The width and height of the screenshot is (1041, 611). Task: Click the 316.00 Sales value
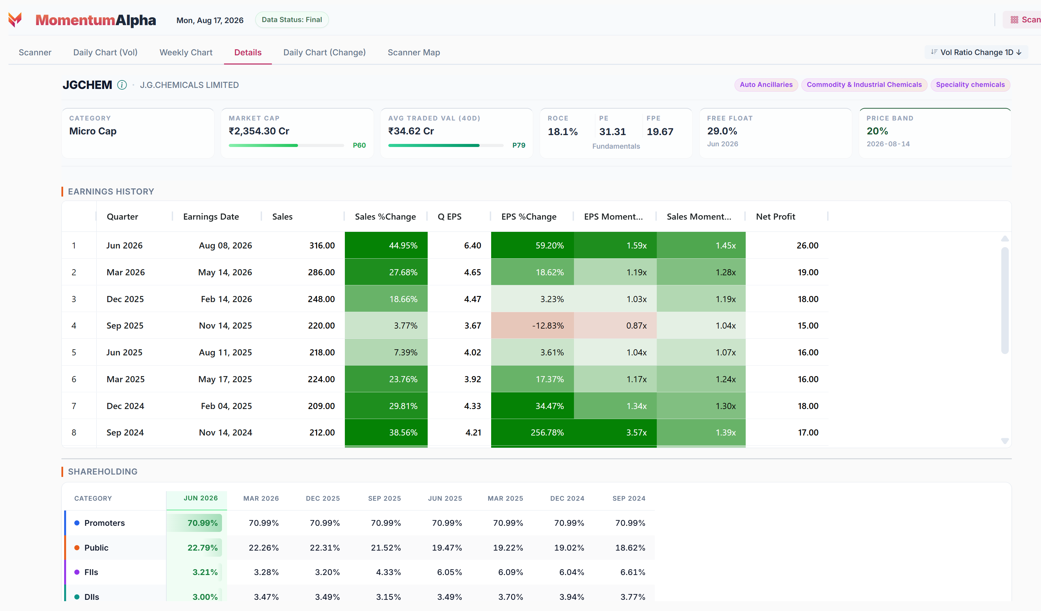322,245
